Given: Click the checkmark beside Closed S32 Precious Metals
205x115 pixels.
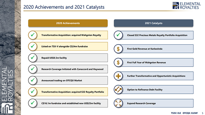Looking at the screenshot, I should pos(118,35).
